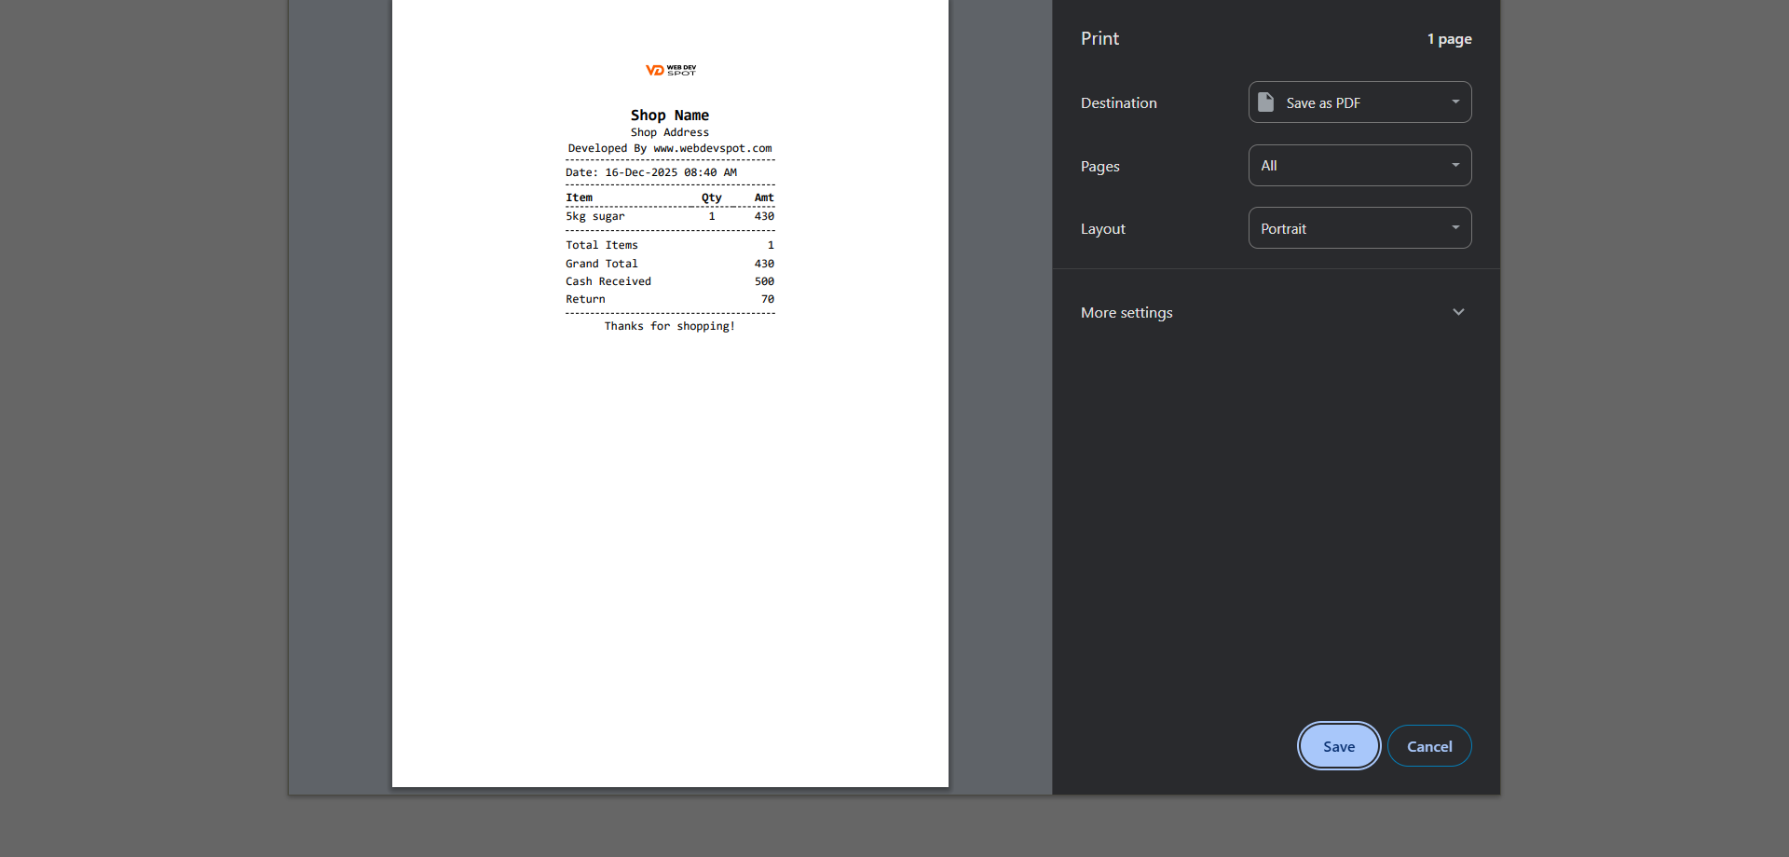
Task: Click the Grand Total row in receipt
Action: [669, 264]
